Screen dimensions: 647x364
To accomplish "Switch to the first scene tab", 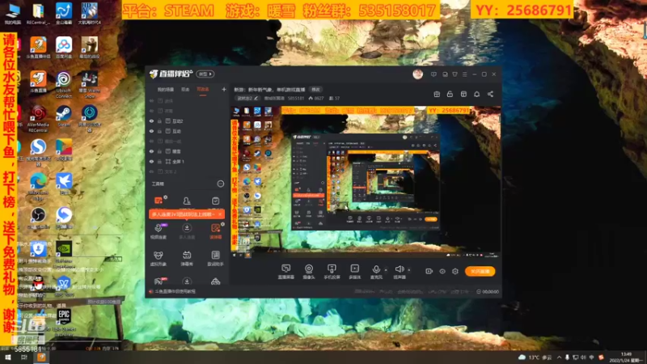I will coord(166,90).
